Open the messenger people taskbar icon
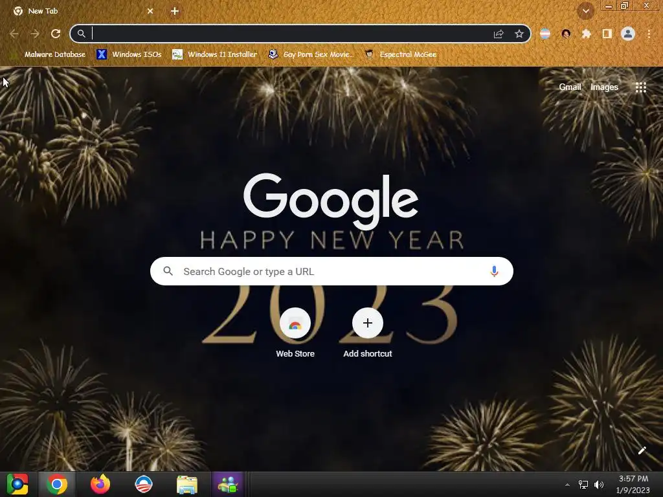Screen dimensions: 663x497 point(229,484)
